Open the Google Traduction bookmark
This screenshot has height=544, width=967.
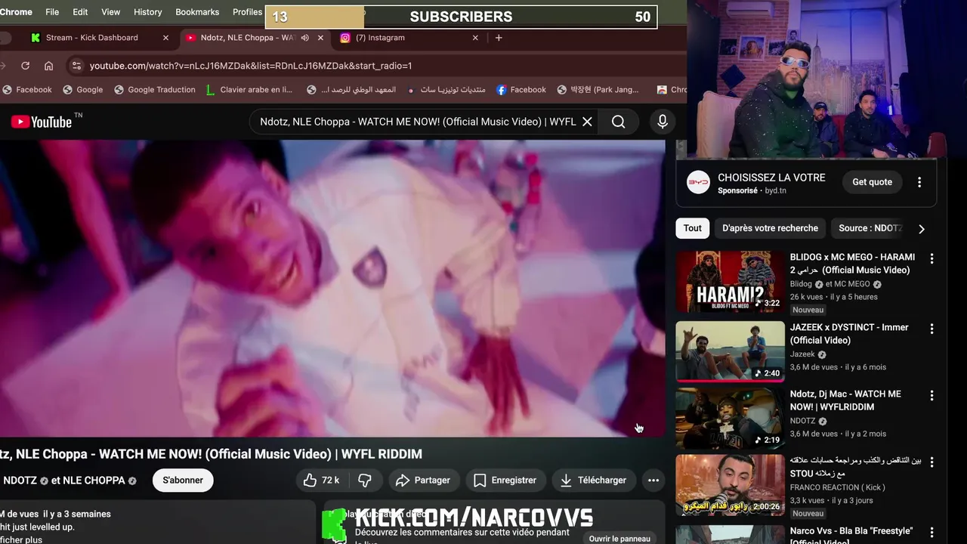tap(155, 90)
